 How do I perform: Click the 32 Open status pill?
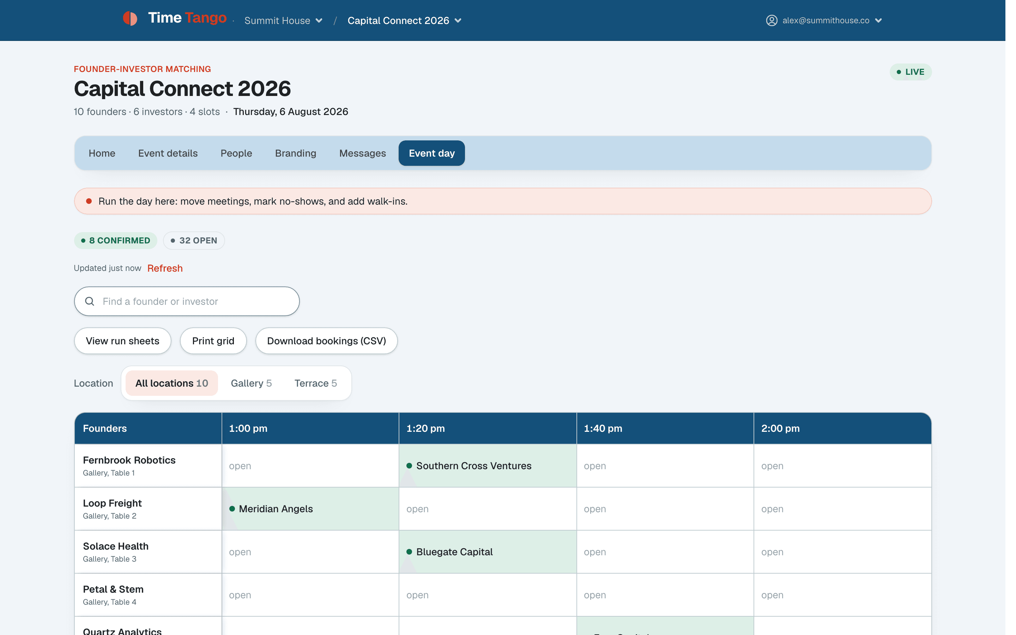coord(194,241)
